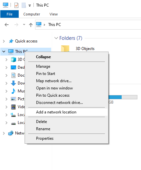The height and width of the screenshot is (170, 141).
Task: Select the second Local Disk drive icon
Action: (x=13, y=124)
